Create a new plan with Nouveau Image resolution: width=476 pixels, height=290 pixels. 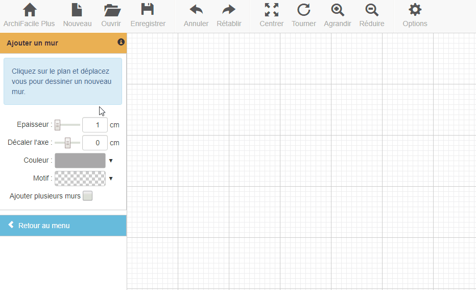(x=77, y=10)
